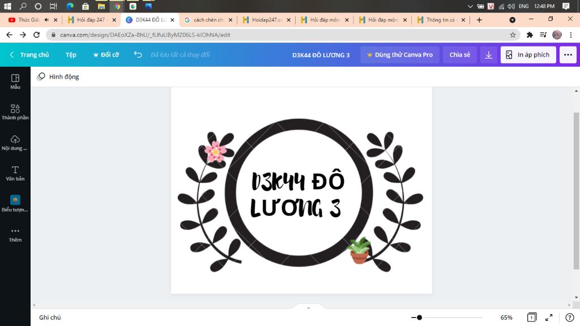Close the D3K44 ĐÔ LƯƠNG Canva tab

[x=172, y=20]
